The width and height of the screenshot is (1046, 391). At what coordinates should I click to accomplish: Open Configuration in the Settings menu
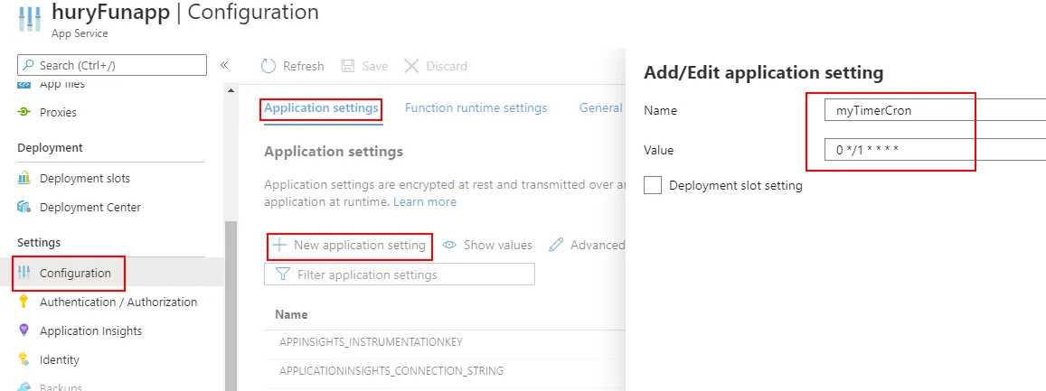coord(75,273)
